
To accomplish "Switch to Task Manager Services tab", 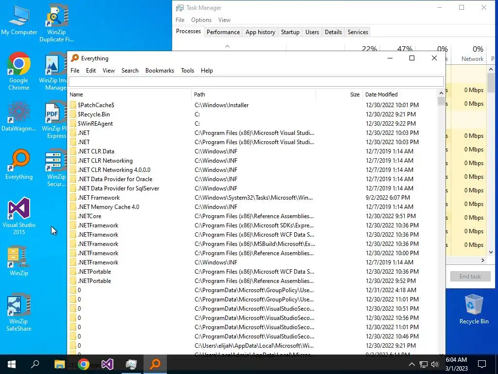I will 357,32.
